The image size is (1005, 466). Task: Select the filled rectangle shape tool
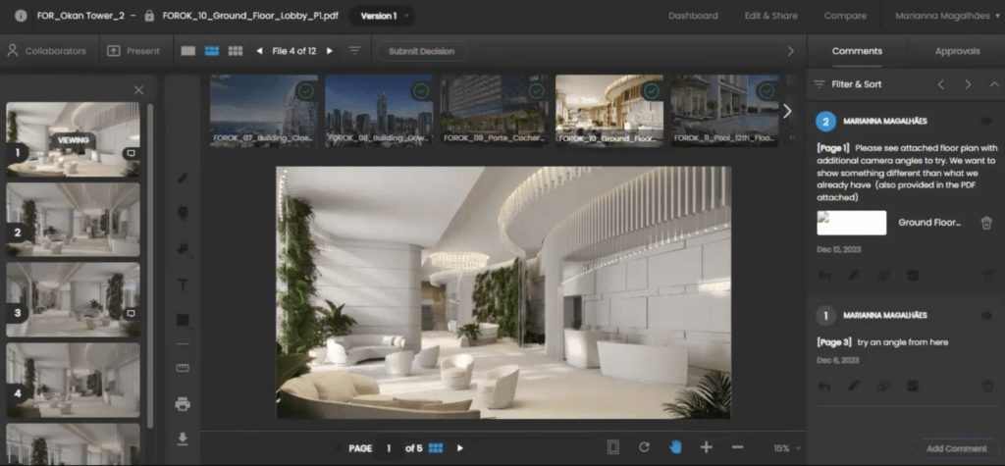[183, 320]
